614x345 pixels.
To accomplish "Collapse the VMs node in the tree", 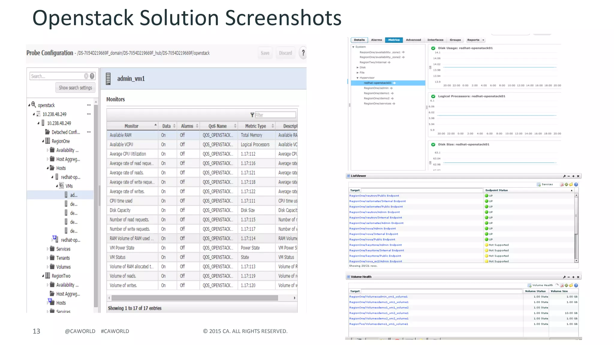I will (x=57, y=186).
